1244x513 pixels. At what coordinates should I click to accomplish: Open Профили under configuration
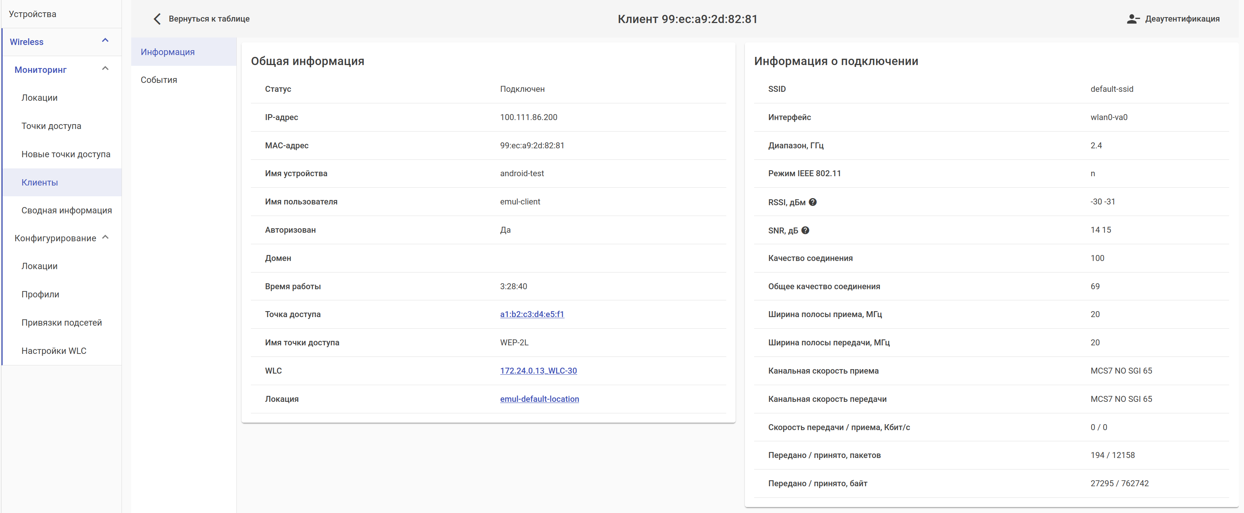click(40, 294)
